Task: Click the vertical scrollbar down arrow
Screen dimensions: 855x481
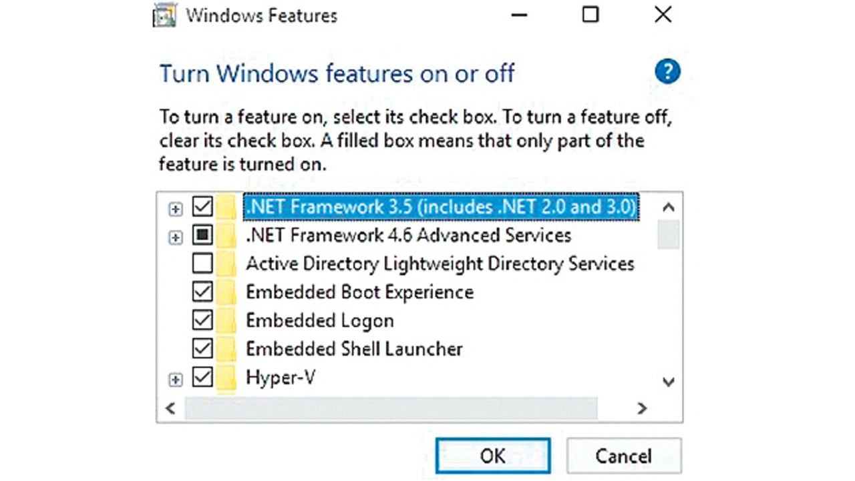Action: pyautogui.click(x=668, y=382)
